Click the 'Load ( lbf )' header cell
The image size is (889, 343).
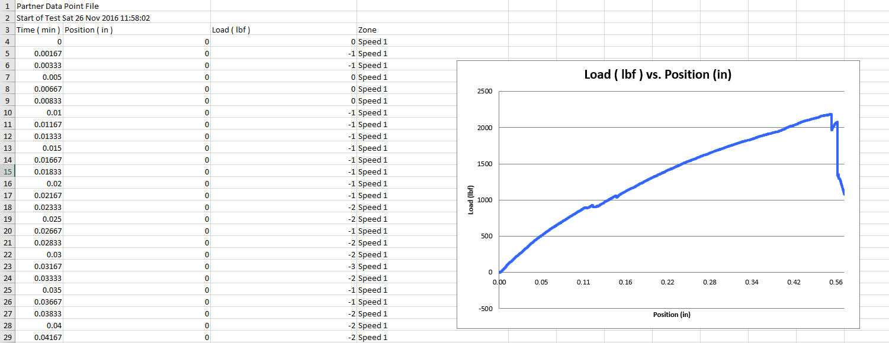click(283, 30)
